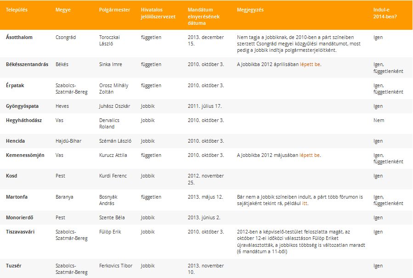
Task: Open the 'lépett be' link in Békésszentandrás row
Action: click(310, 64)
